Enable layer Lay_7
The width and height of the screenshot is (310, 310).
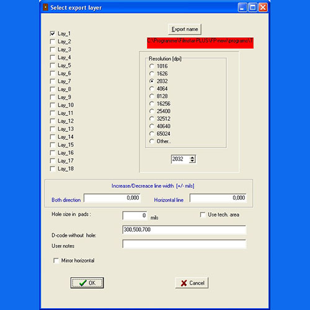(x=53, y=81)
